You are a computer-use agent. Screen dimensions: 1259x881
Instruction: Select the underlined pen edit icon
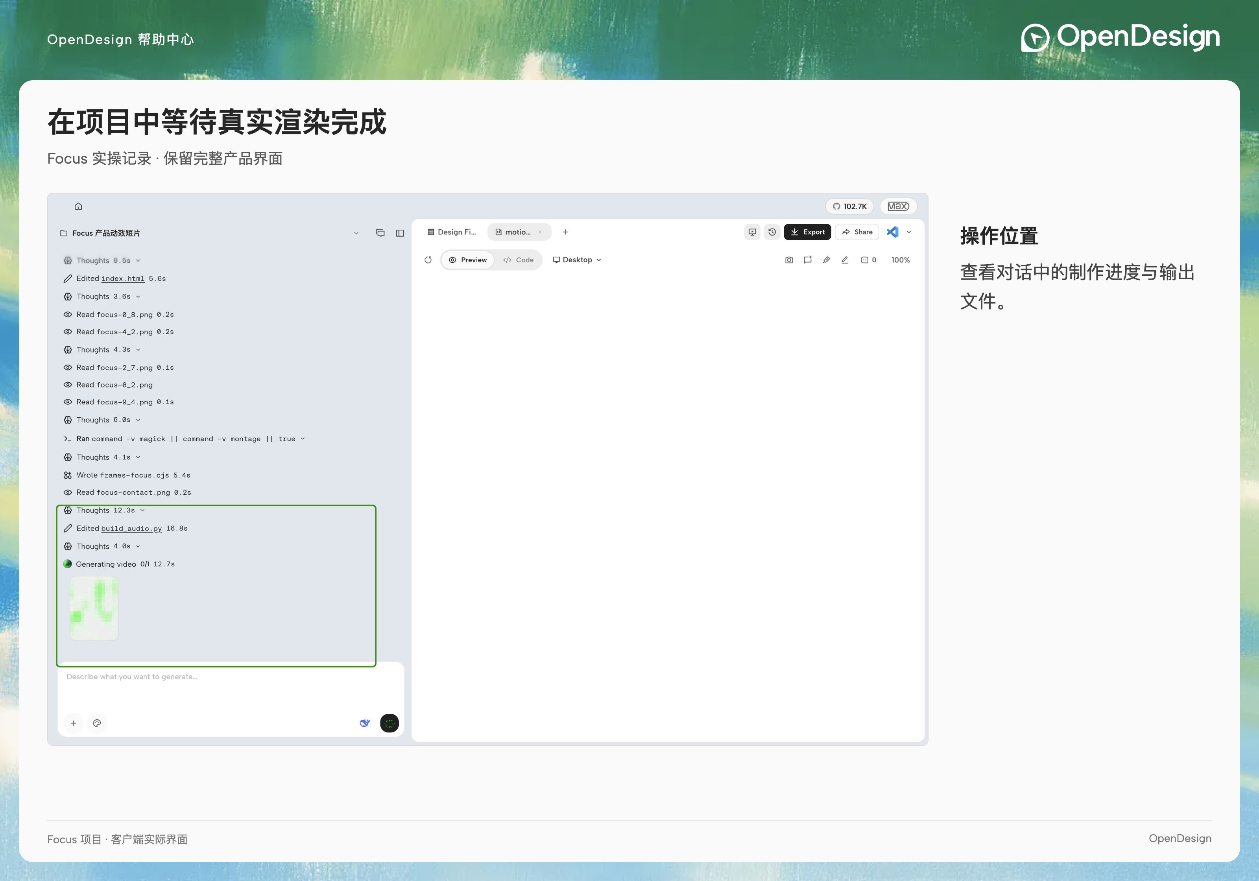(x=845, y=260)
